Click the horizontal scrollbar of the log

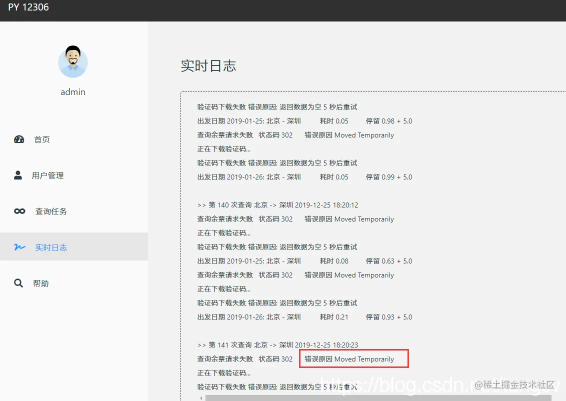(378, 398)
